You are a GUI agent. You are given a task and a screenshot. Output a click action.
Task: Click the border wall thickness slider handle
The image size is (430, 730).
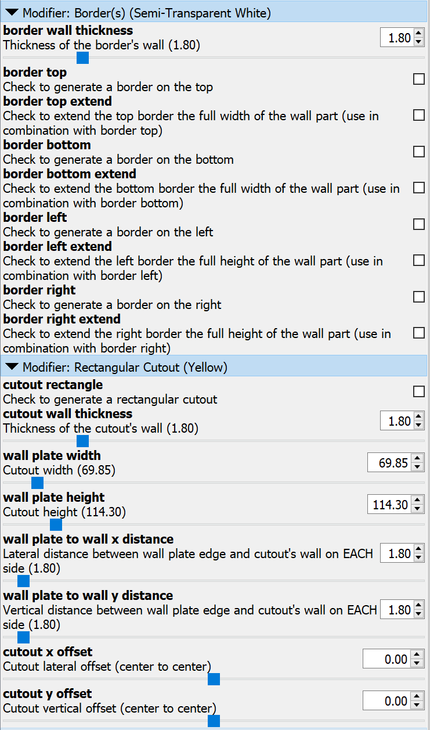click(82, 57)
